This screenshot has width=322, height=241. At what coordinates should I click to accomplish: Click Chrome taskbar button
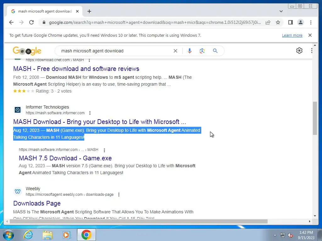point(86,235)
